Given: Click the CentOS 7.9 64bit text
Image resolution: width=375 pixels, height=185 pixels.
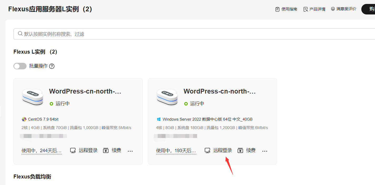Looking at the screenshot, I should pos(43,119).
